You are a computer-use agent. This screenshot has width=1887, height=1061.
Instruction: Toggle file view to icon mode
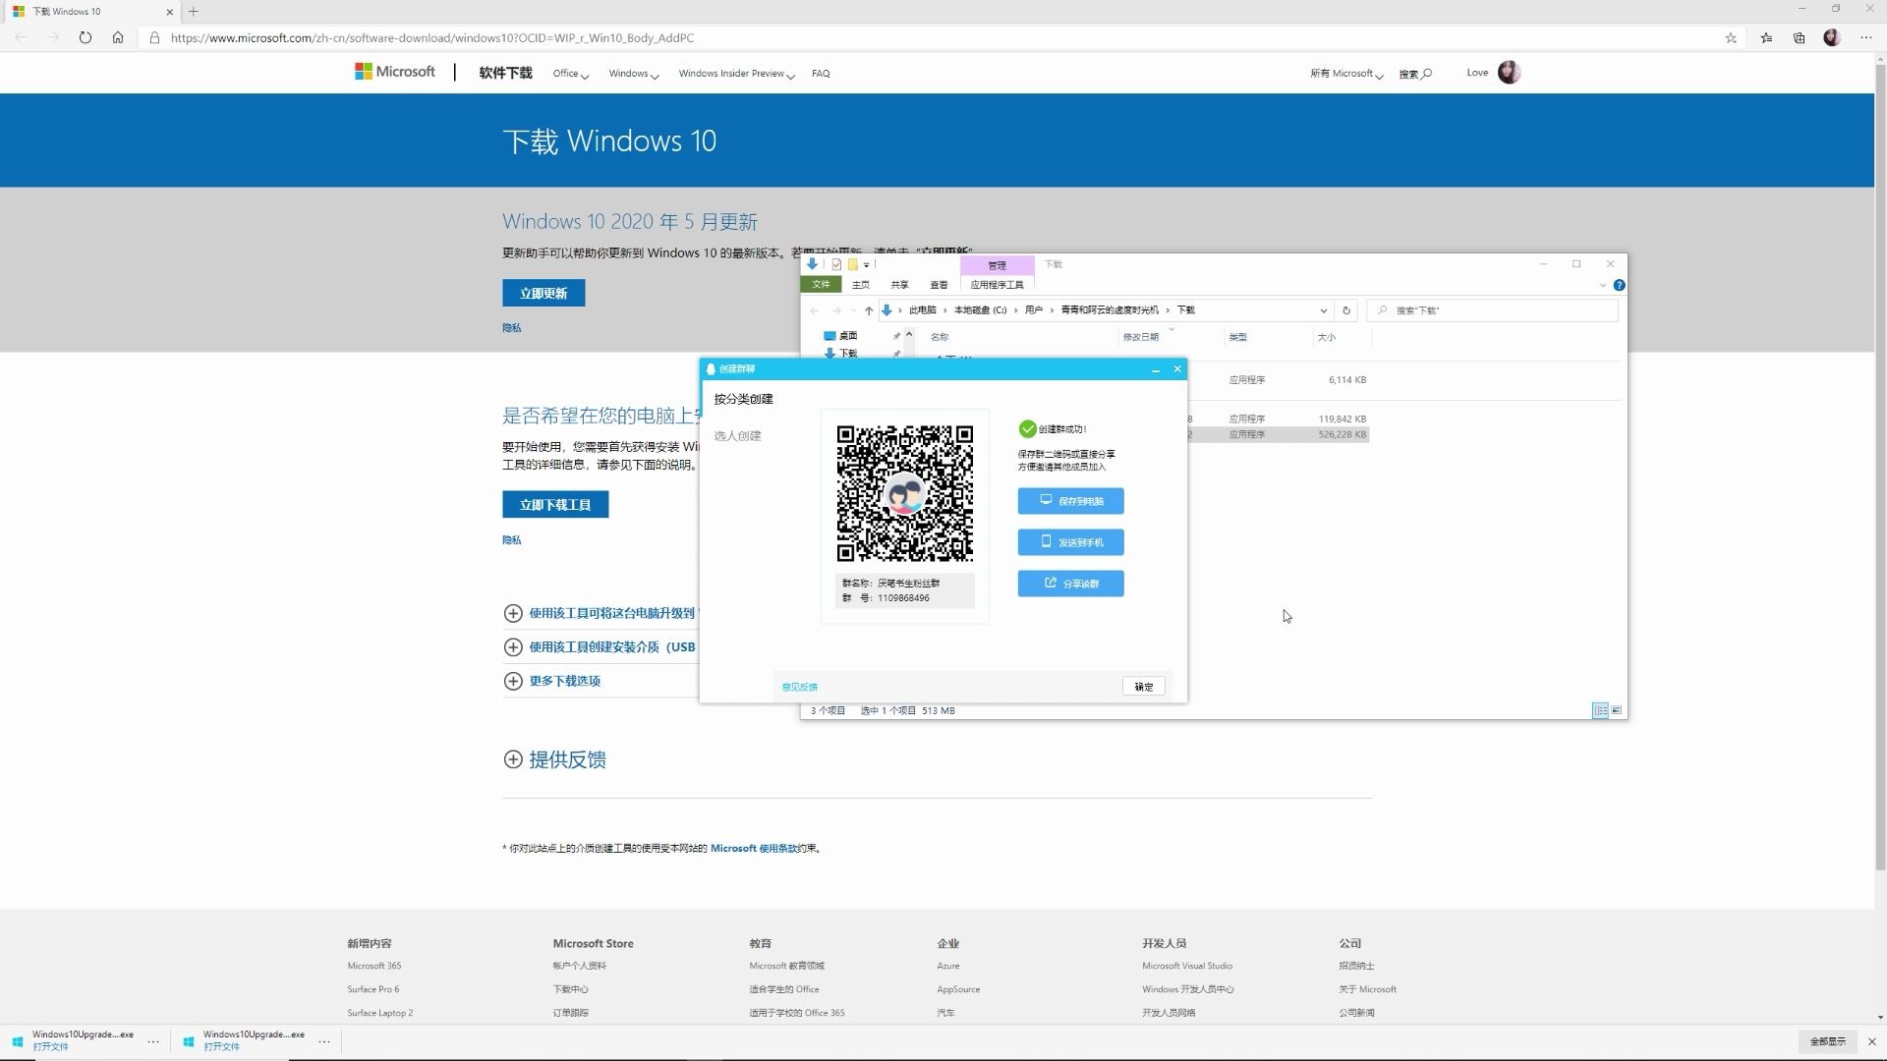tap(1616, 710)
